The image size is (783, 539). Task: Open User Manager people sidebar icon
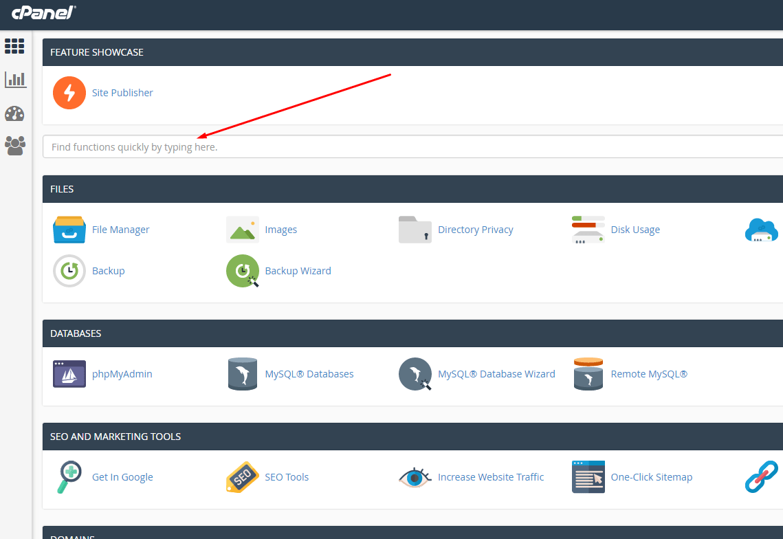coord(14,145)
